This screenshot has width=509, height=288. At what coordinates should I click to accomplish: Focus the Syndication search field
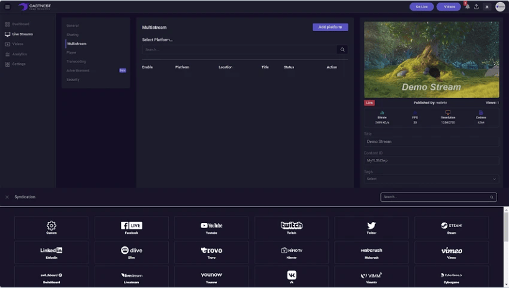439,197
